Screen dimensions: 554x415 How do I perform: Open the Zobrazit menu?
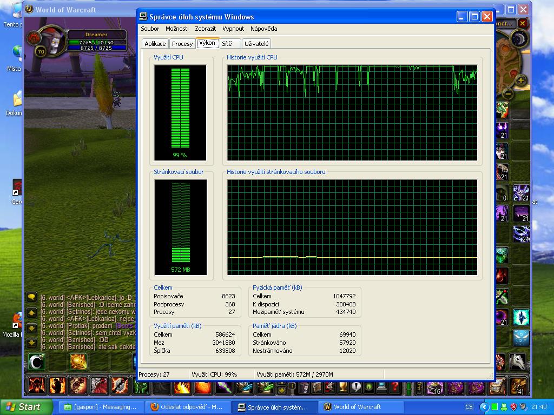[205, 29]
